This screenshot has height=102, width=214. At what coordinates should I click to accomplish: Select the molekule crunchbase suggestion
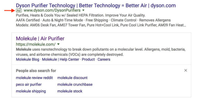click(75, 85)
